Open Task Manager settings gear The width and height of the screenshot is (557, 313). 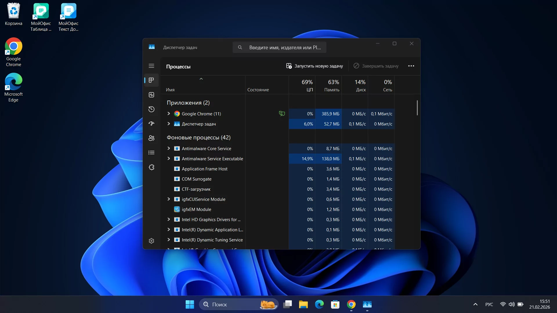(151, 241)
